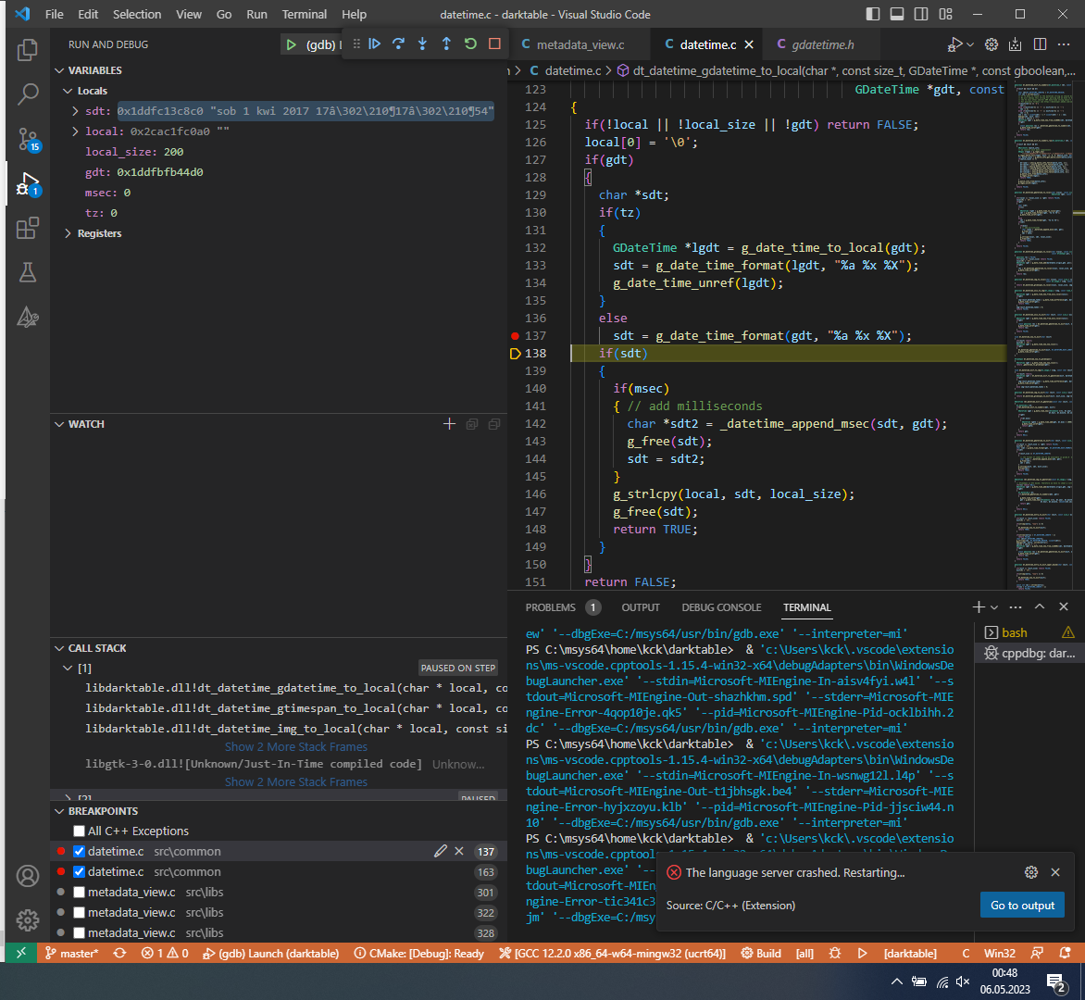
Task: Stop the debugging session
Action: click(x=494, y=44)
